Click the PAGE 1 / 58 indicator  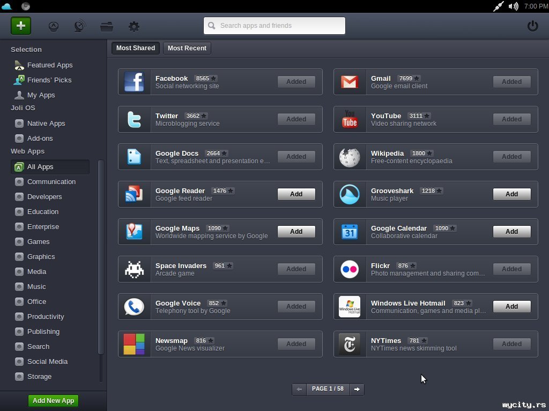328,389
